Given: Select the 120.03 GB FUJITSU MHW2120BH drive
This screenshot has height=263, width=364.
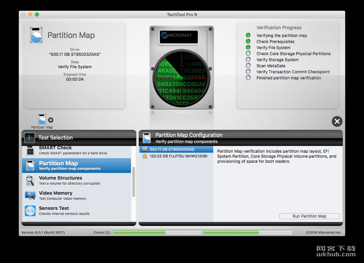Looking at the screenshot, I should pyautogui.click(x=176, y=156).
